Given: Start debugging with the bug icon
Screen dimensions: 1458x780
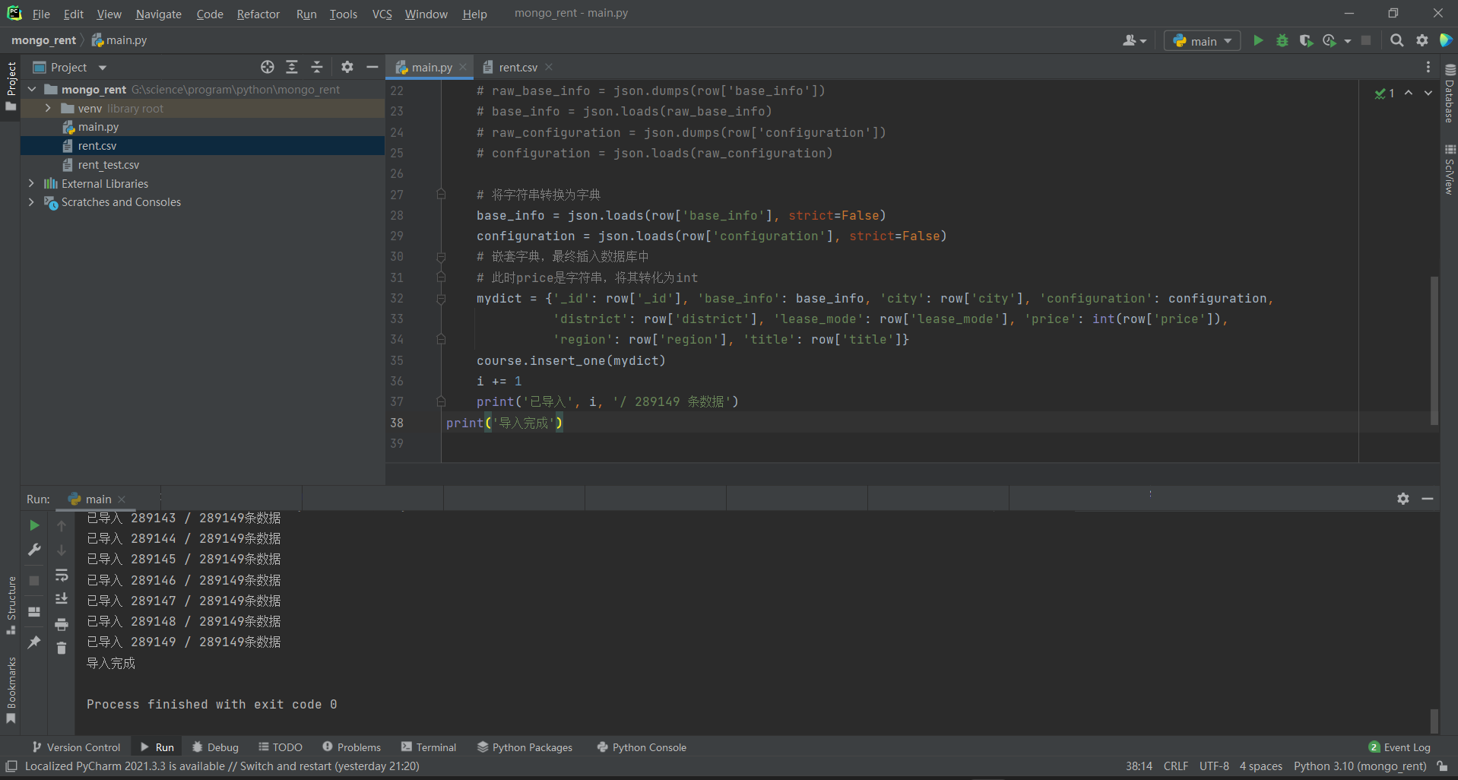Looking at the screenshot, I should point(1282,40).
